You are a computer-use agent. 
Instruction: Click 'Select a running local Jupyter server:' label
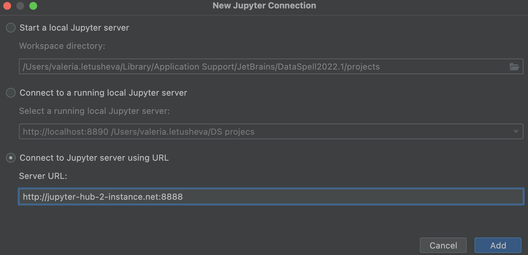(94, 111)
